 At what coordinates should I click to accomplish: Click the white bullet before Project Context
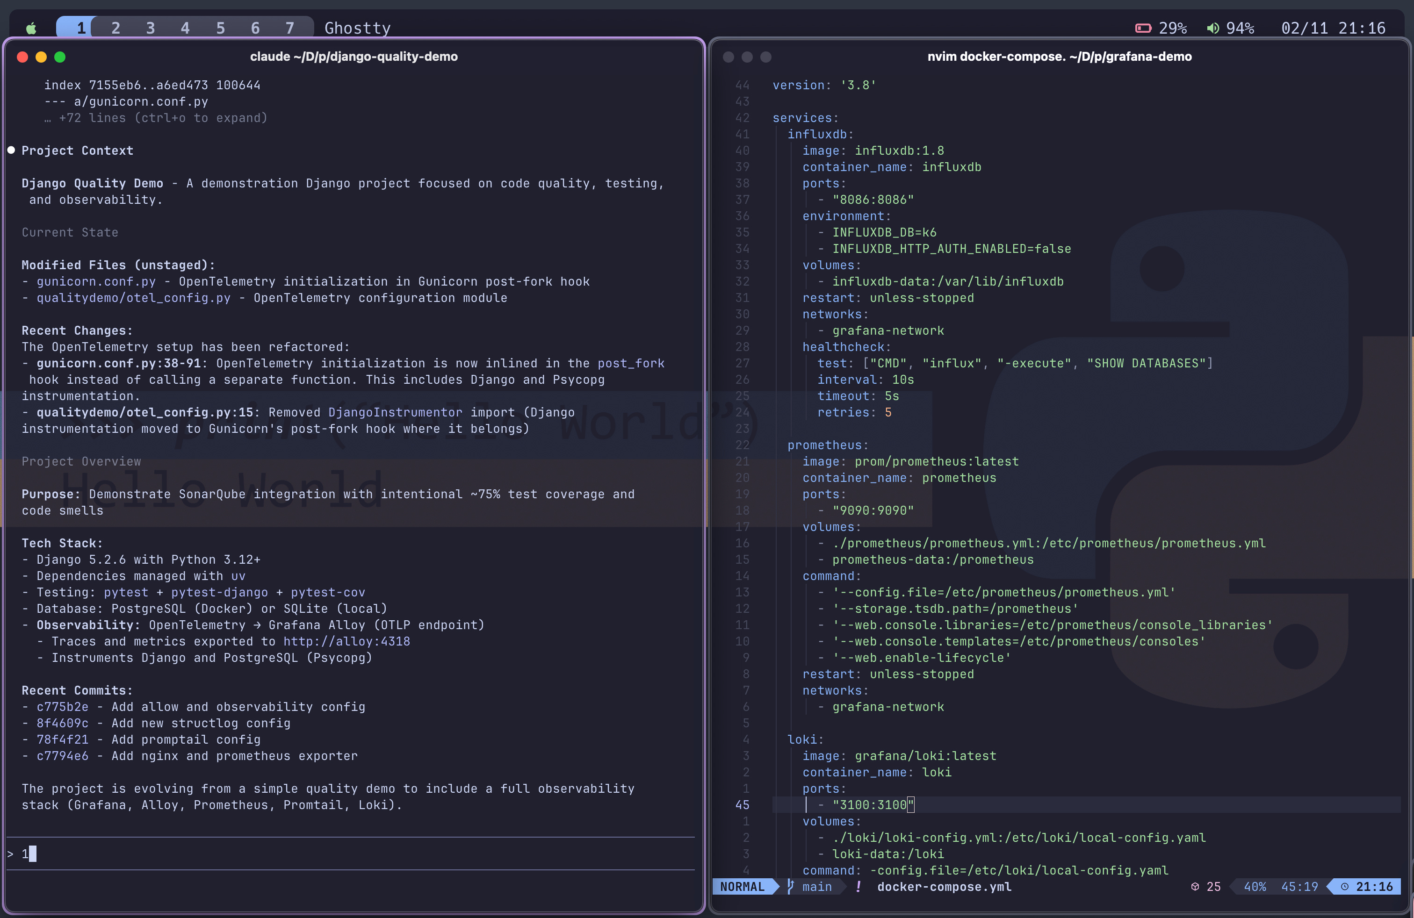[x=11, y=150]
